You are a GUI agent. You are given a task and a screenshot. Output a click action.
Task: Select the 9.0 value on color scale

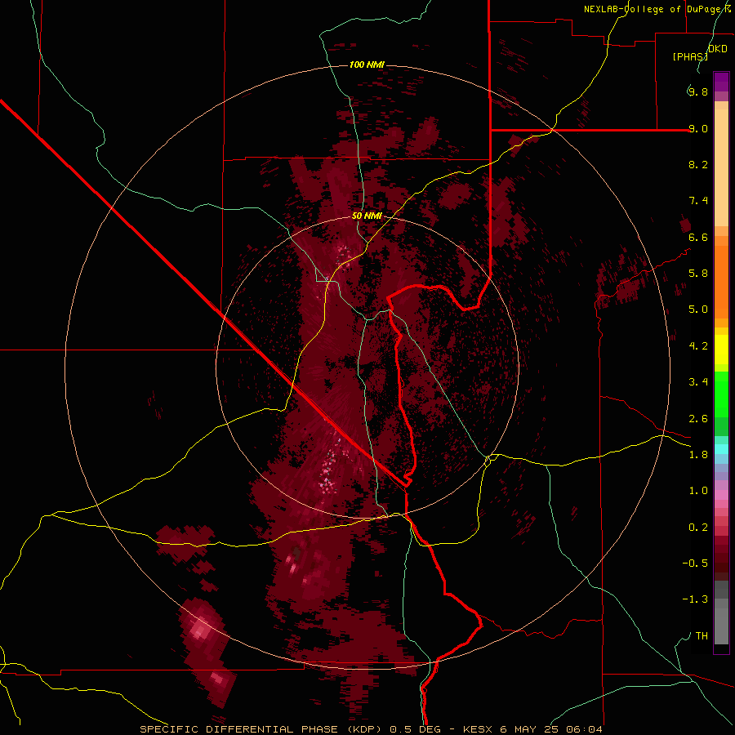coord(698,128)
